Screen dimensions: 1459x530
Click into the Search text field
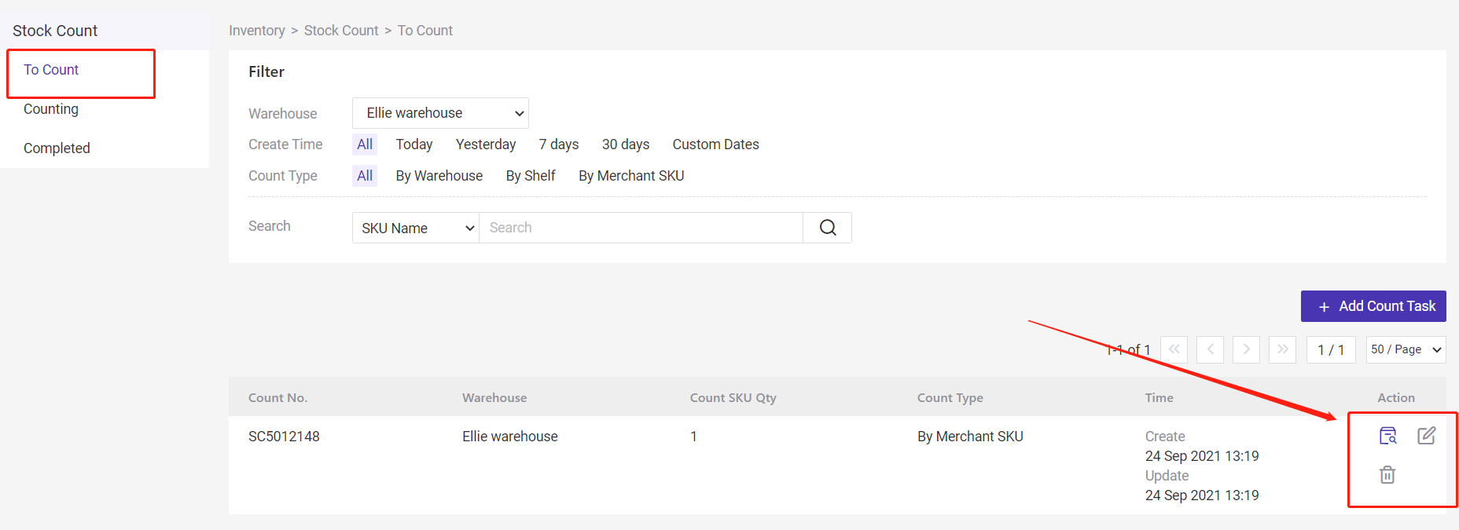coord(641,228)
